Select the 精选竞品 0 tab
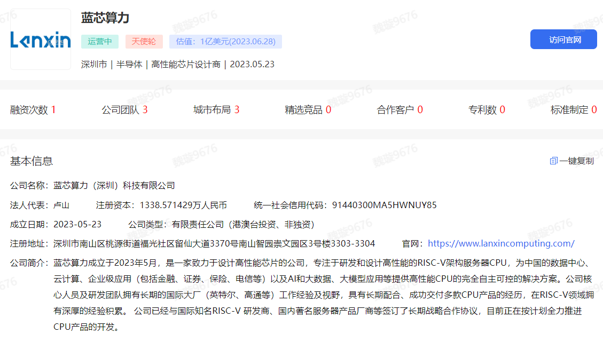 click(308, 110)
